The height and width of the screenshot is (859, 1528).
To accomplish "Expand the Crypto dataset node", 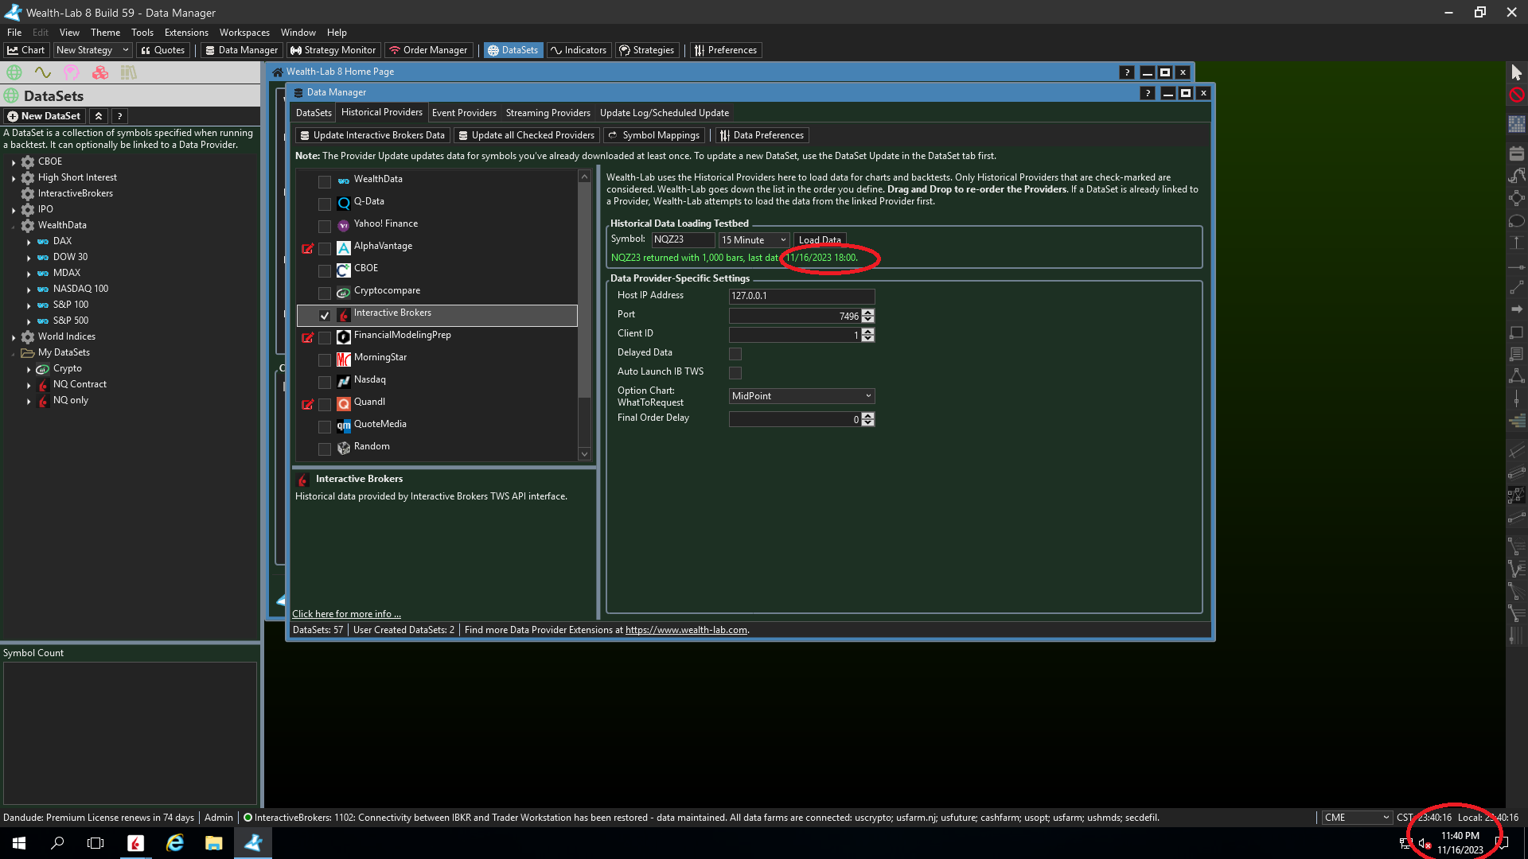I will tap(29, 369).
